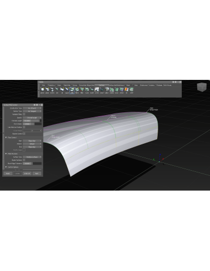
Task: Switch to the Locators palette tab
Action: pyautogui.click(x=152, y=85)
